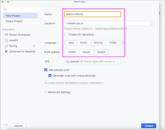Image resolution: width=165 pixels, height=130 pixels.
Task: Open the help question mark button
Action: tap(6, 126)
